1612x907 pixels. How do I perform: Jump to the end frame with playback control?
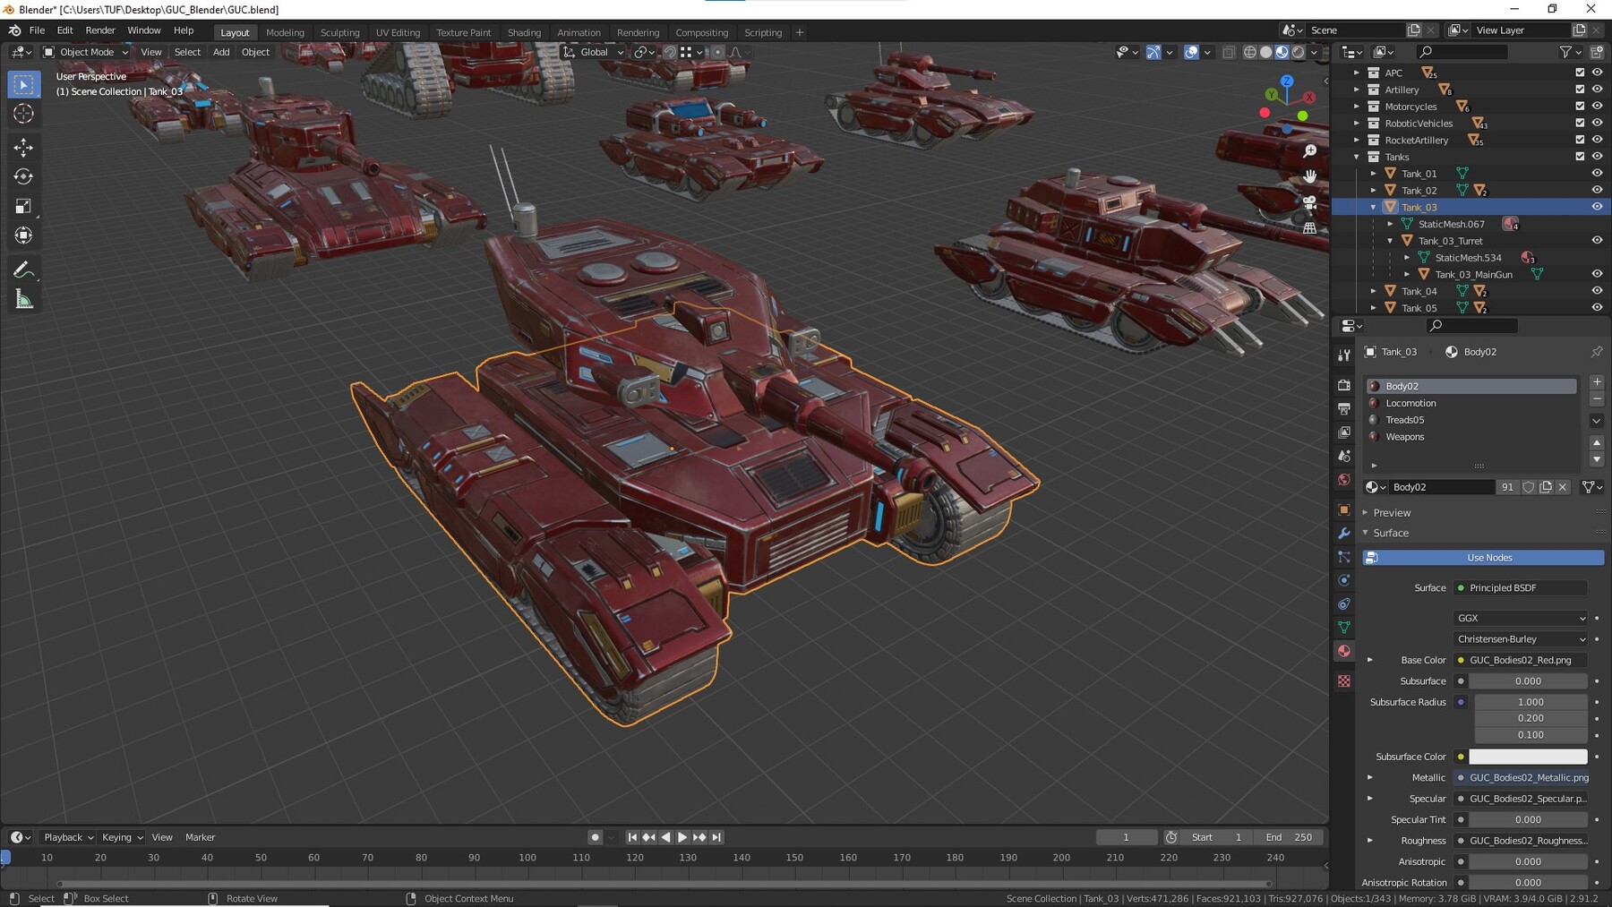(716, 837)
